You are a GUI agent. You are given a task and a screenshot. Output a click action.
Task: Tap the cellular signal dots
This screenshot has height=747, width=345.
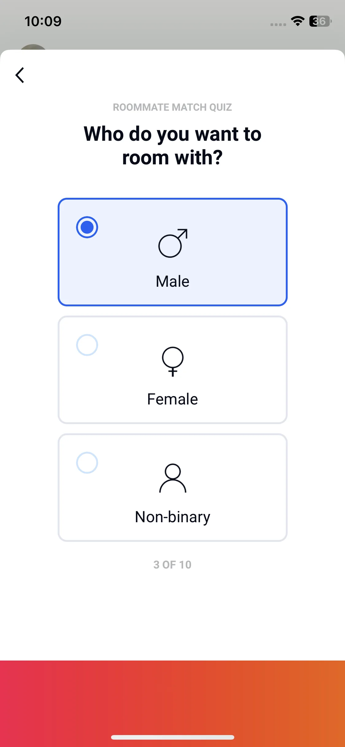click(278, 25)
